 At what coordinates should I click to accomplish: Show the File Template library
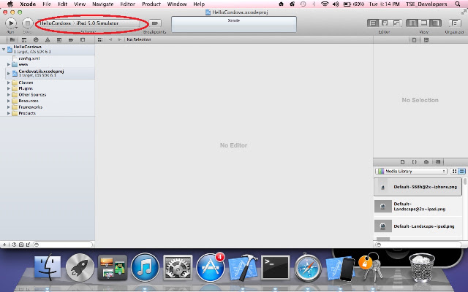click(402, 162)
